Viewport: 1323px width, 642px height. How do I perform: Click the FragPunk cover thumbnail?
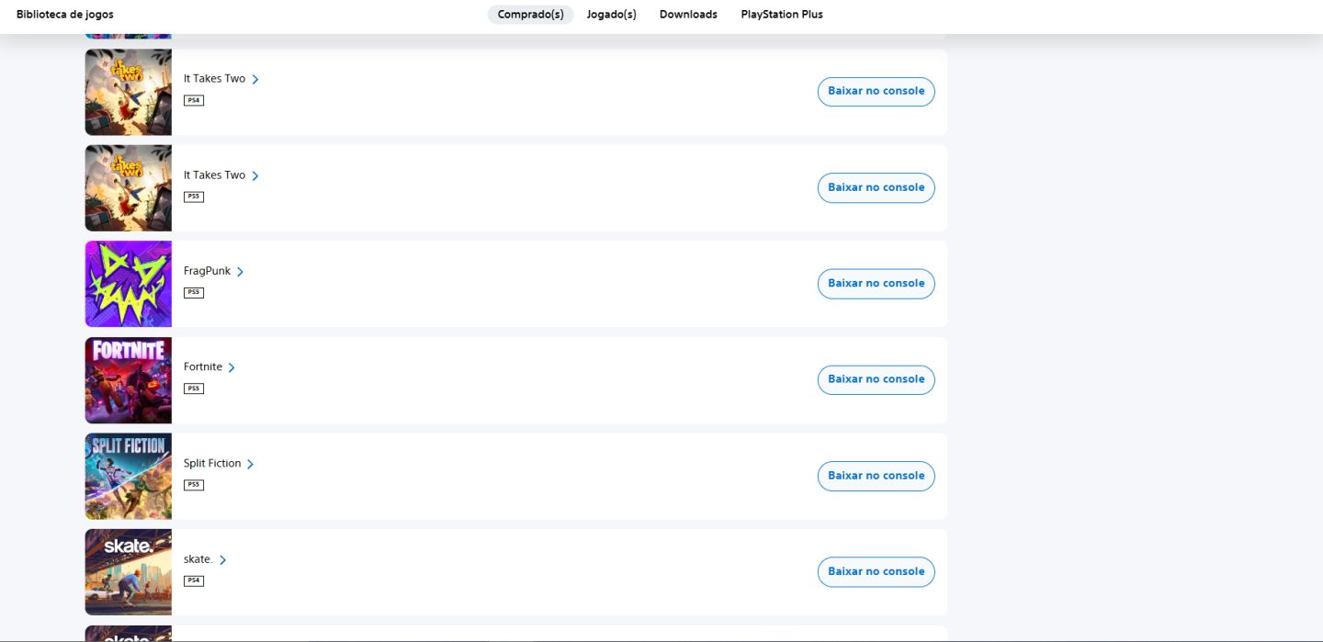(x=129, y=284)
